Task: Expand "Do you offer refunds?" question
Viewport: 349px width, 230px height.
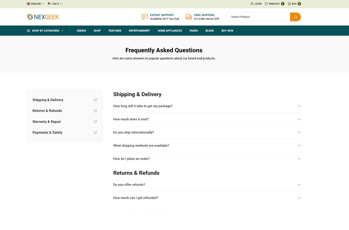Action: click(x=207, y=185)
